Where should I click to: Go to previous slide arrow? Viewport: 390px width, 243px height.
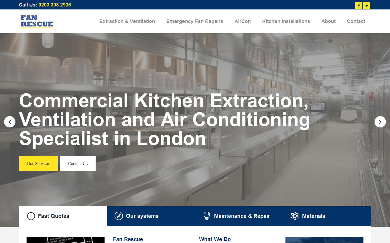tap(10, 122)
